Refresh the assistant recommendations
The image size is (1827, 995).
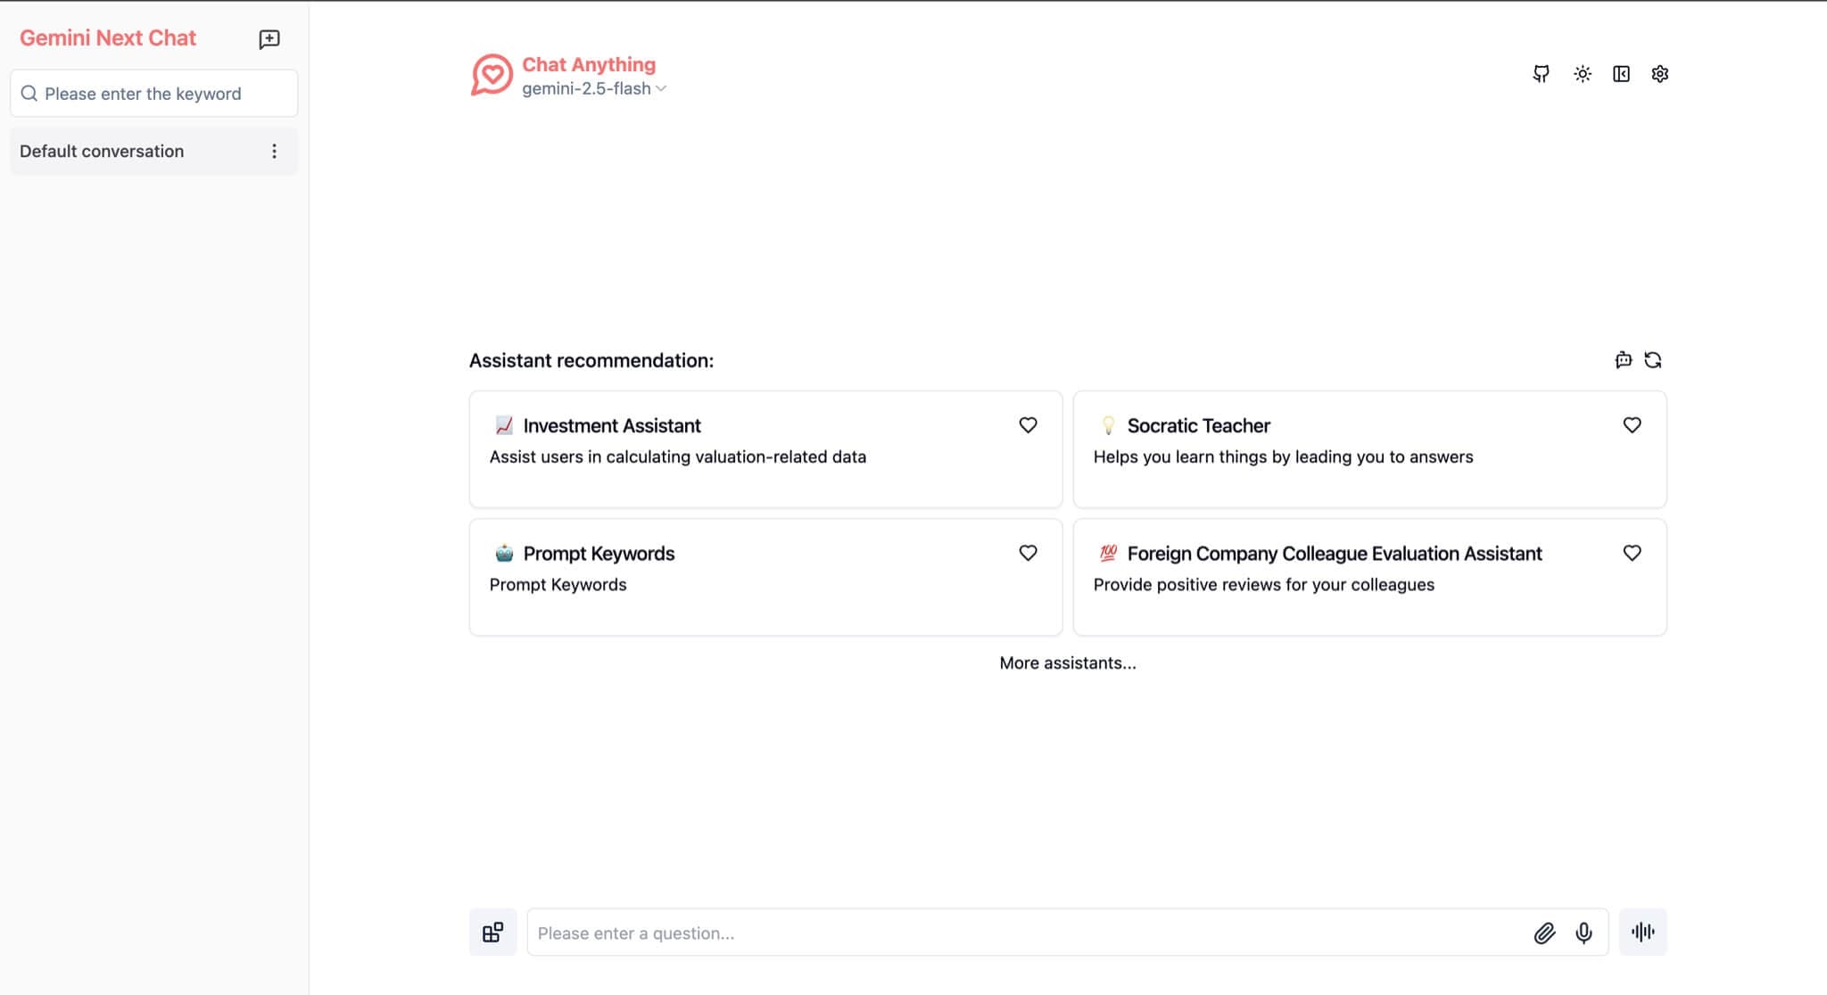1654,360
